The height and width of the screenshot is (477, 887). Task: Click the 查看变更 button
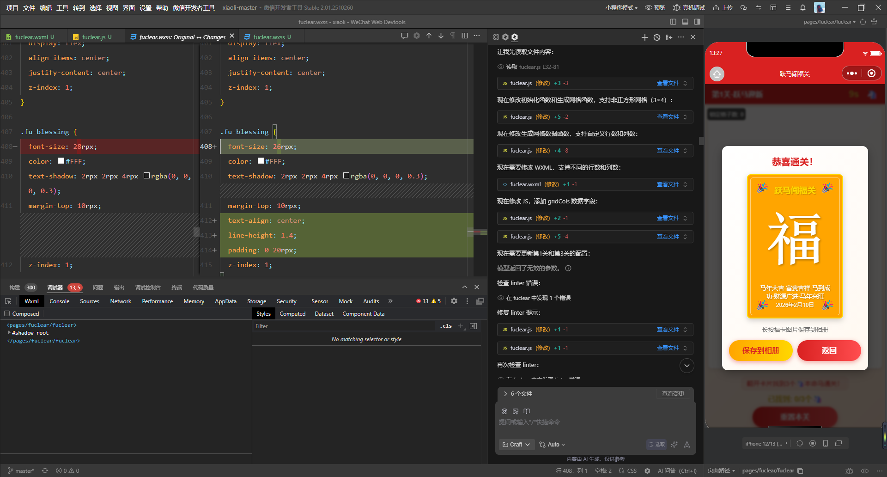pyautogui.click(x=673, y=394)
